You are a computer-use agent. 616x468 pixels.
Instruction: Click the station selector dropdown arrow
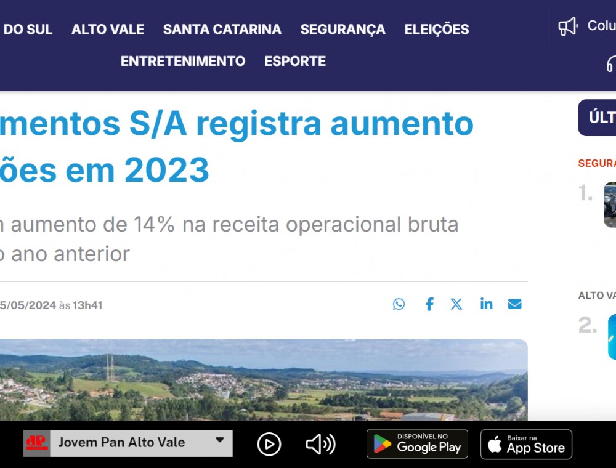(220, 440)
